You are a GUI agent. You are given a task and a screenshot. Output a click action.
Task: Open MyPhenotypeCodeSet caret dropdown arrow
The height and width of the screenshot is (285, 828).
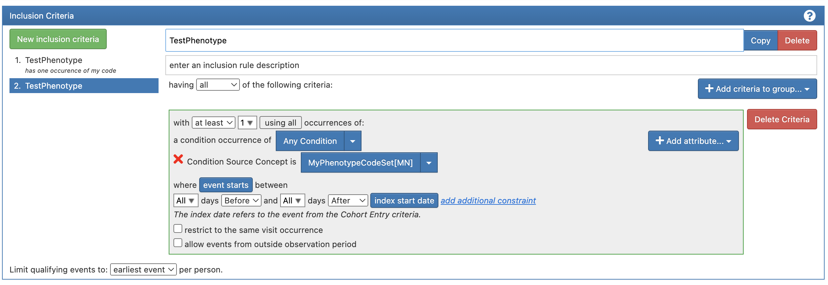[429, 163]
